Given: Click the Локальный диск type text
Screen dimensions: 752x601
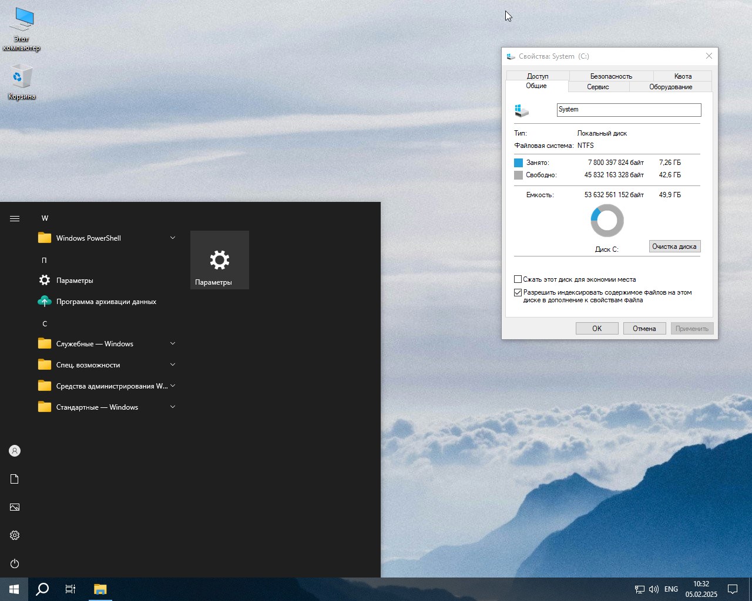Looking at the screenshot, I should pos(602,133).
